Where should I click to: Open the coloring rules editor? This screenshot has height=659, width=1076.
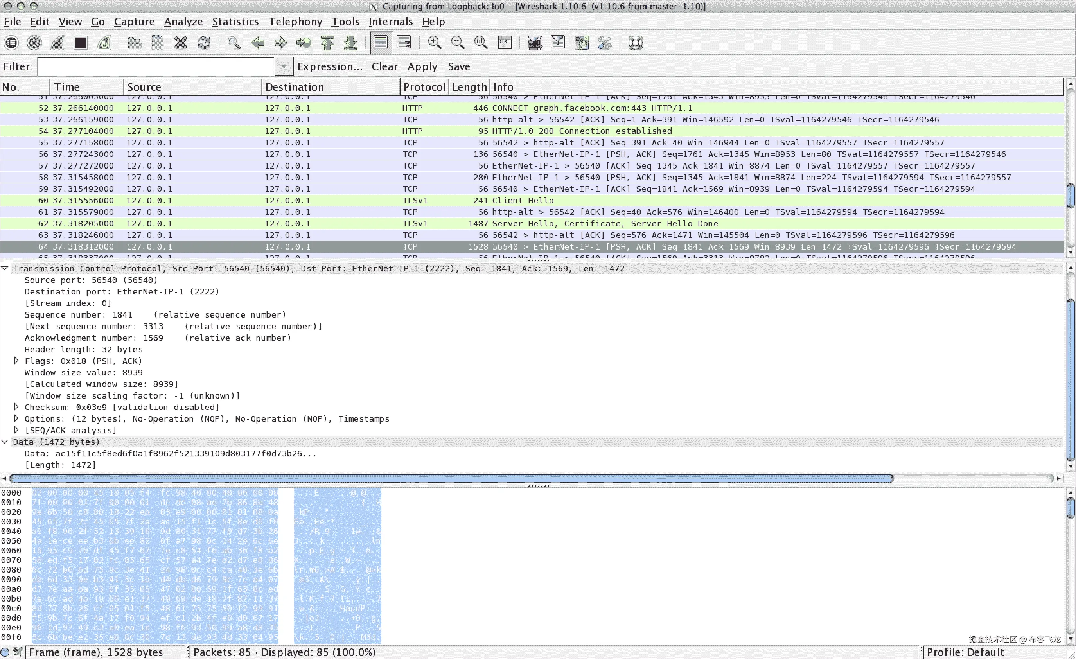[x=581, y=43]
